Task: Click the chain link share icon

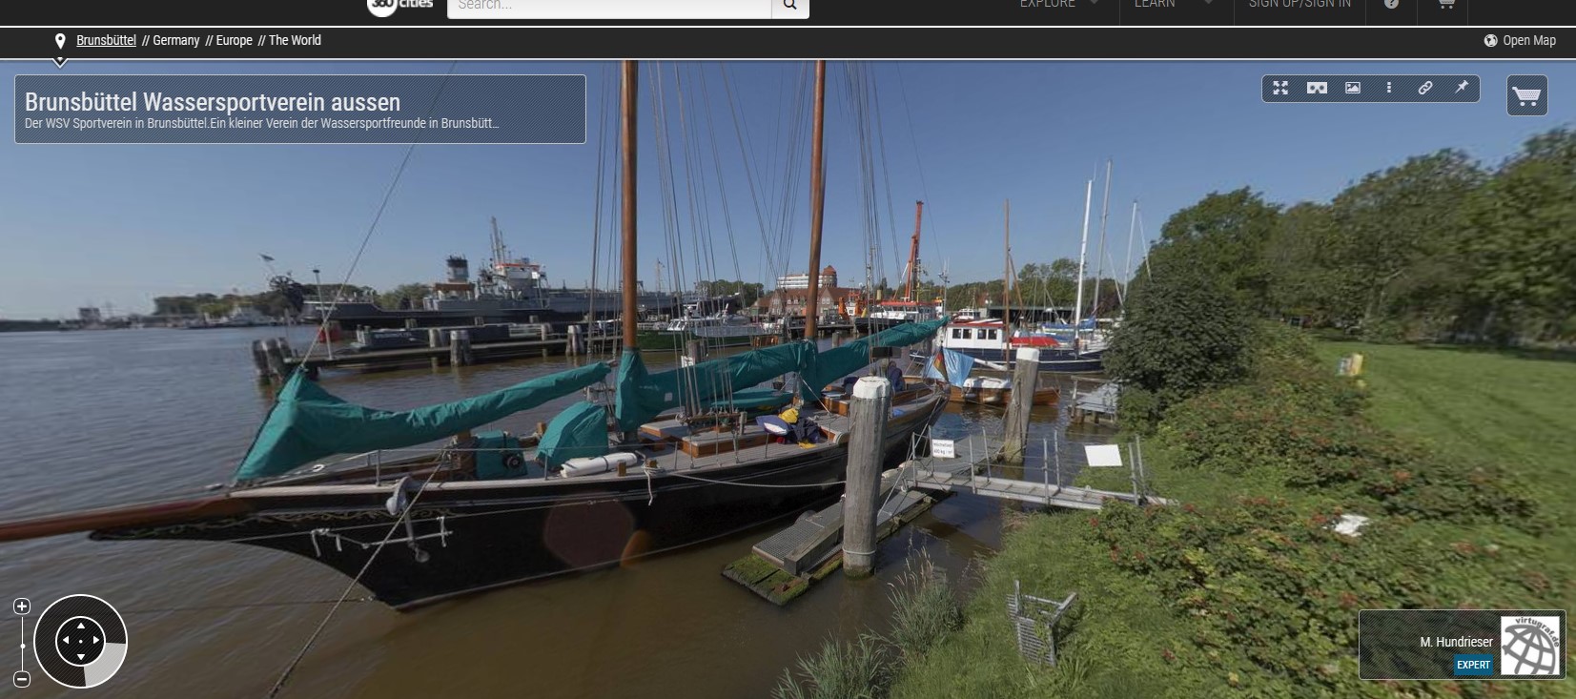Action: pos(1425,88)
